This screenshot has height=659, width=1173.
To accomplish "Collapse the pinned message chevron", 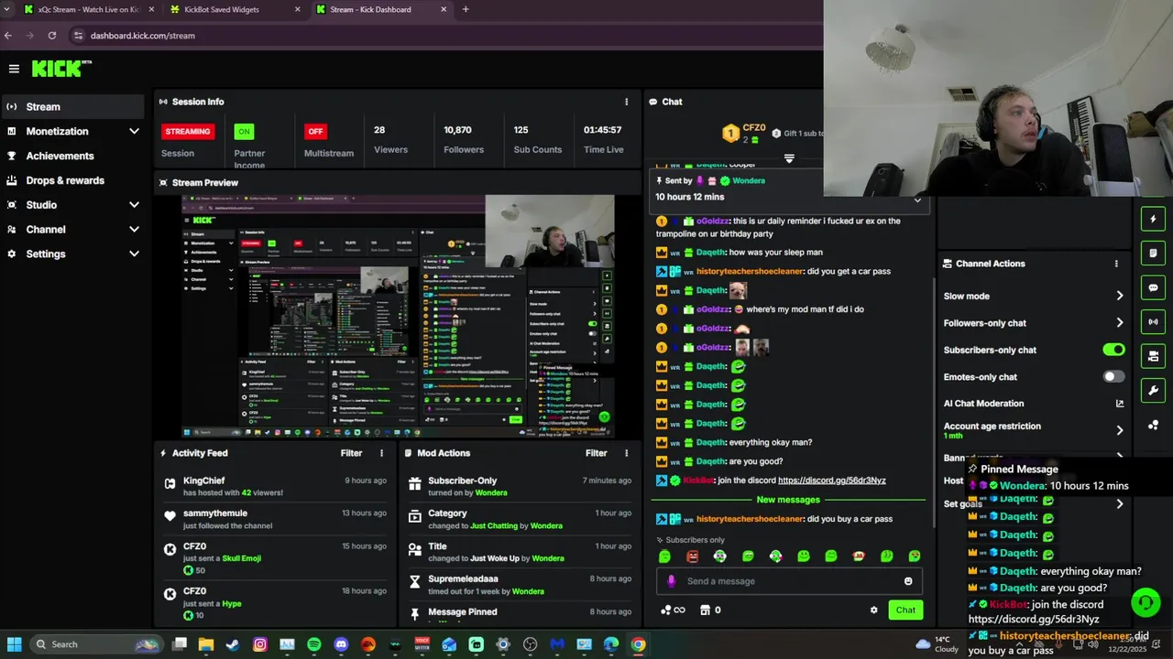I will [x=917, y=200].
